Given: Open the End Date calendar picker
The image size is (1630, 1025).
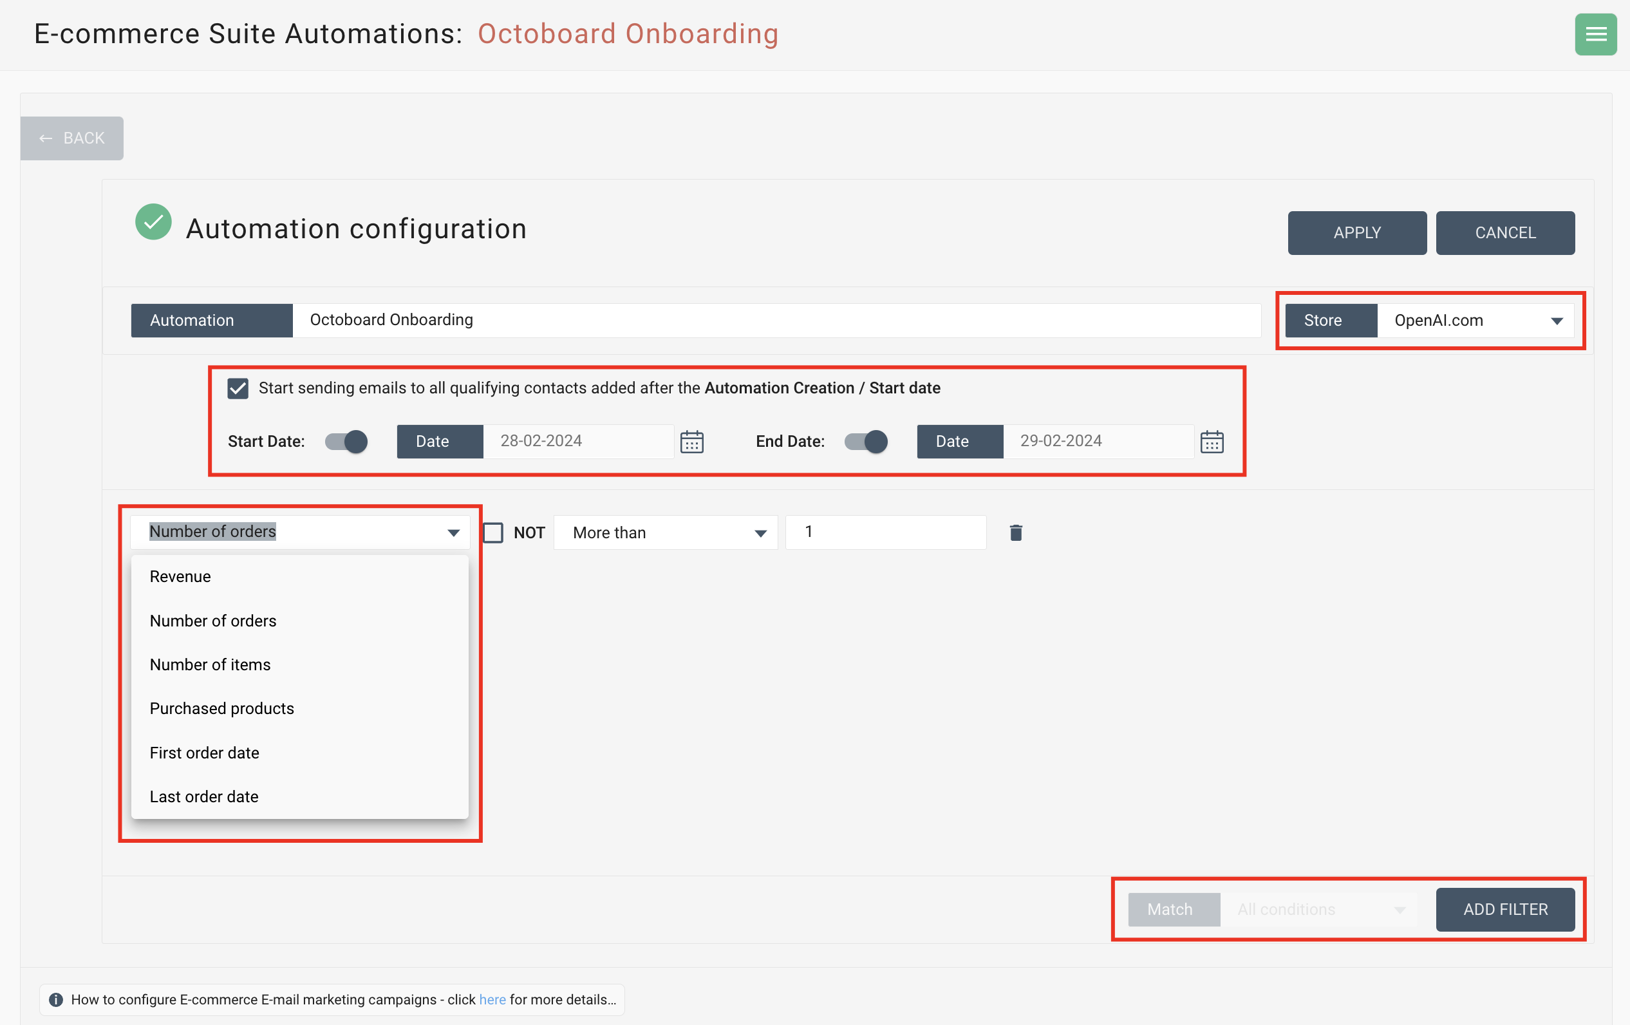Looking at the screenshot, I should tap(1211, 442).
